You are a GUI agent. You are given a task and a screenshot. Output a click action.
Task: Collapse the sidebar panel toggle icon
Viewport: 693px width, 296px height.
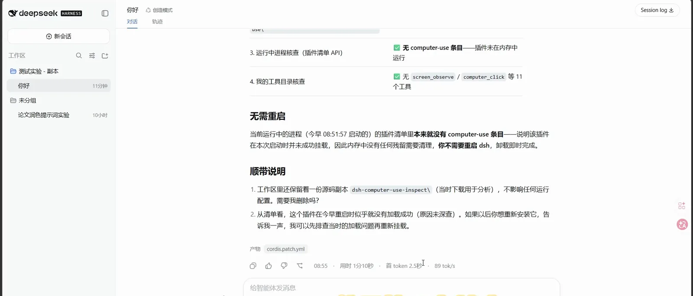(x=105, y=13)
